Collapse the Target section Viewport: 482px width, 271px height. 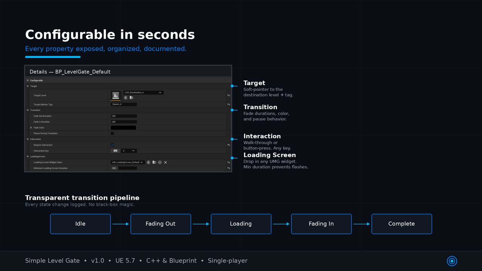pos(27,86)
